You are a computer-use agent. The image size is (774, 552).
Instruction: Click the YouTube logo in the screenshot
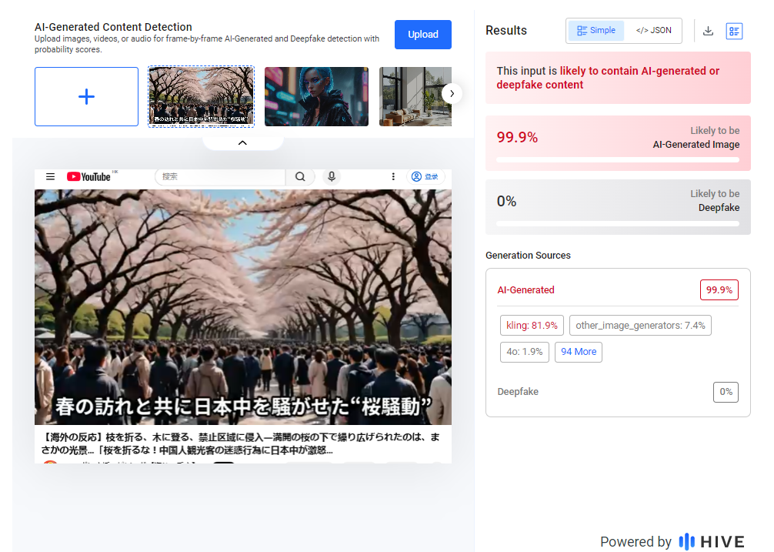click(x=87, y=176)
